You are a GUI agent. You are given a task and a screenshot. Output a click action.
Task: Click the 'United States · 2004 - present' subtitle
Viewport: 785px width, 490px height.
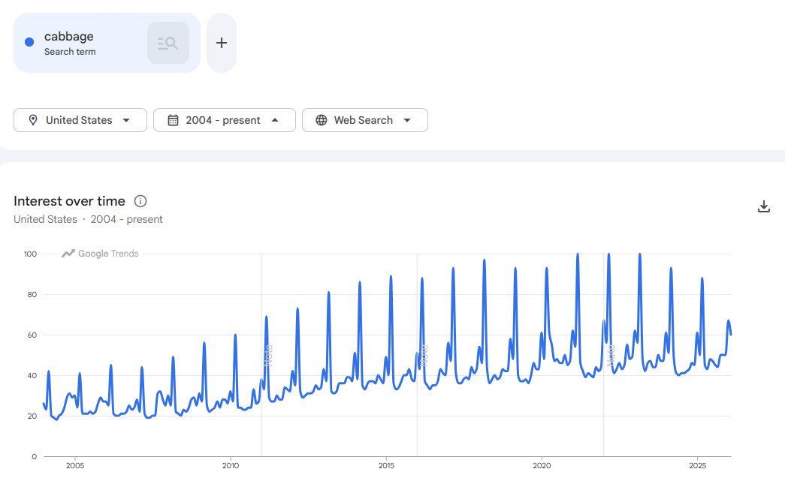tap(88, 219)
